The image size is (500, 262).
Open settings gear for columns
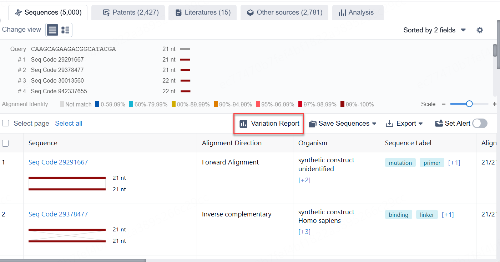[480, 30]
